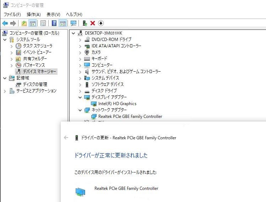Click the System Tools (システム ツール) wrench icon
The height and width of the screenshot is (202, 266).
11,40
